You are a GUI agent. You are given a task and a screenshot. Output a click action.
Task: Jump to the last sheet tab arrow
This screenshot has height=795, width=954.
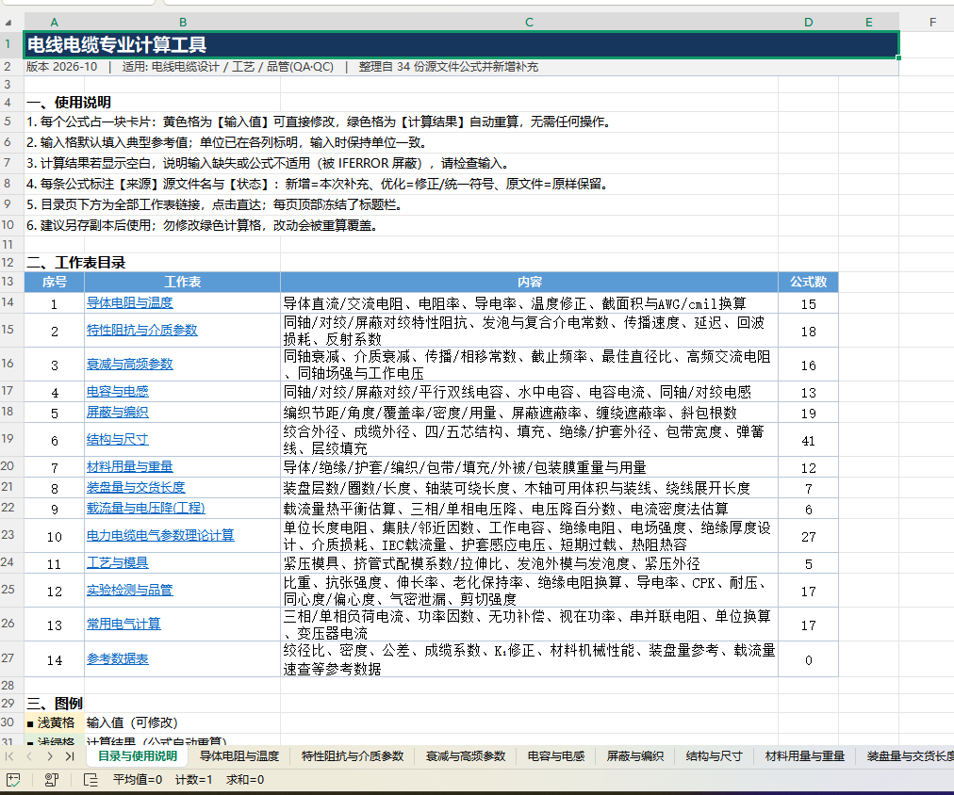(x=70, y=756)
